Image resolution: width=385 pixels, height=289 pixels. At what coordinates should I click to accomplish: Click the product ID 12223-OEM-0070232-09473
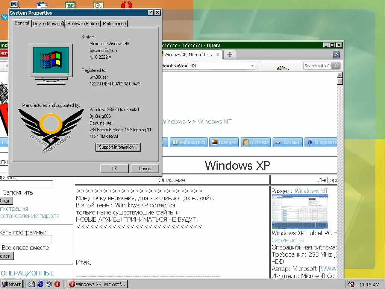[115, 84]
